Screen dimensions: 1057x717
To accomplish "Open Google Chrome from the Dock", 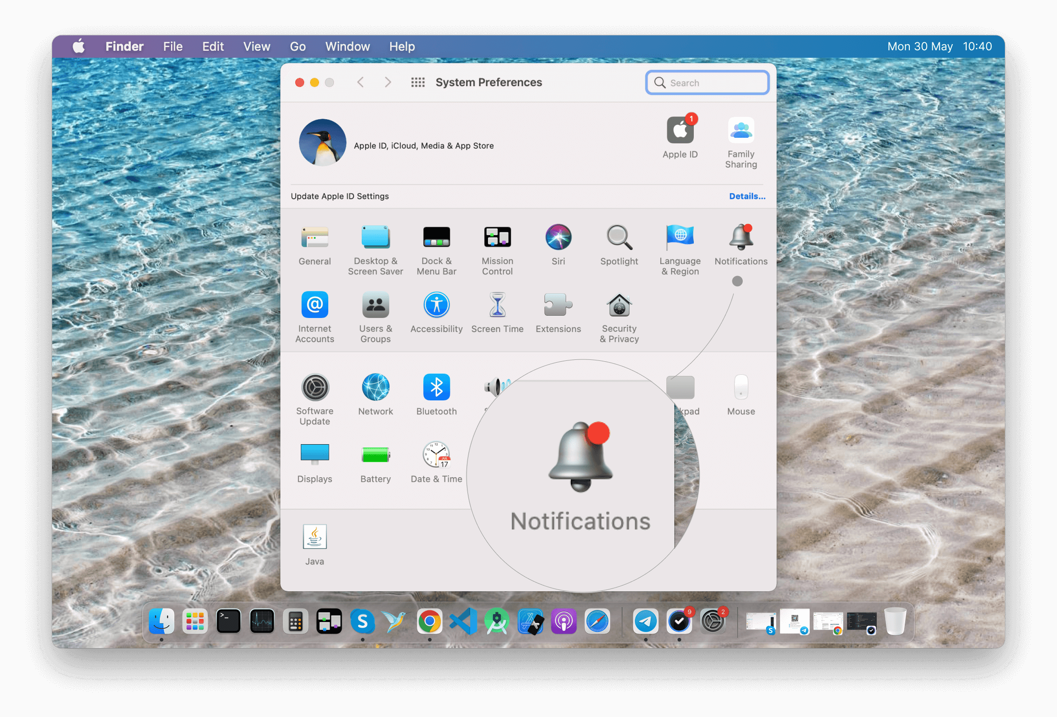I will pos(430,621).
